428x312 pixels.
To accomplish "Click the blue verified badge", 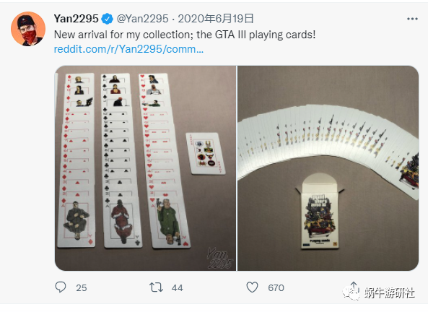I will (107, 19).
